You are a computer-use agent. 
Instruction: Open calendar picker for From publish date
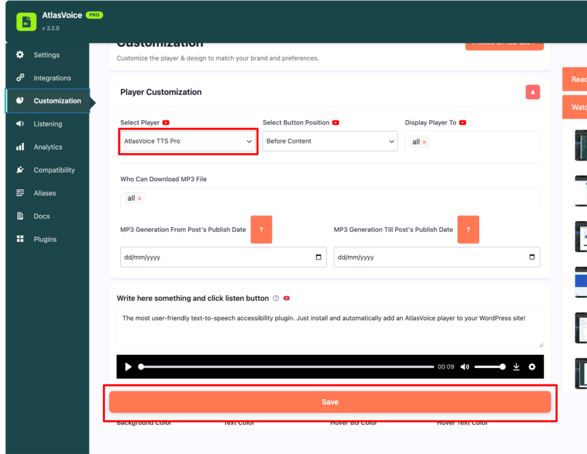click(x=319, y=257)
